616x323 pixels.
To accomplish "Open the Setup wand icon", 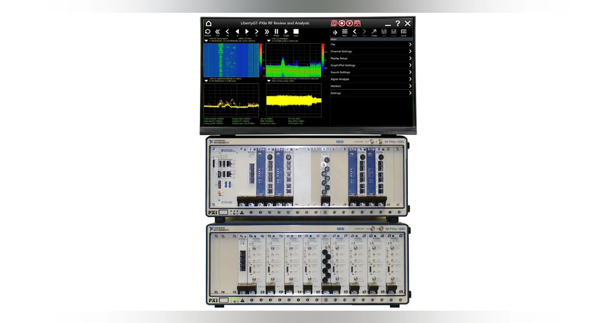I will (374, 32).
